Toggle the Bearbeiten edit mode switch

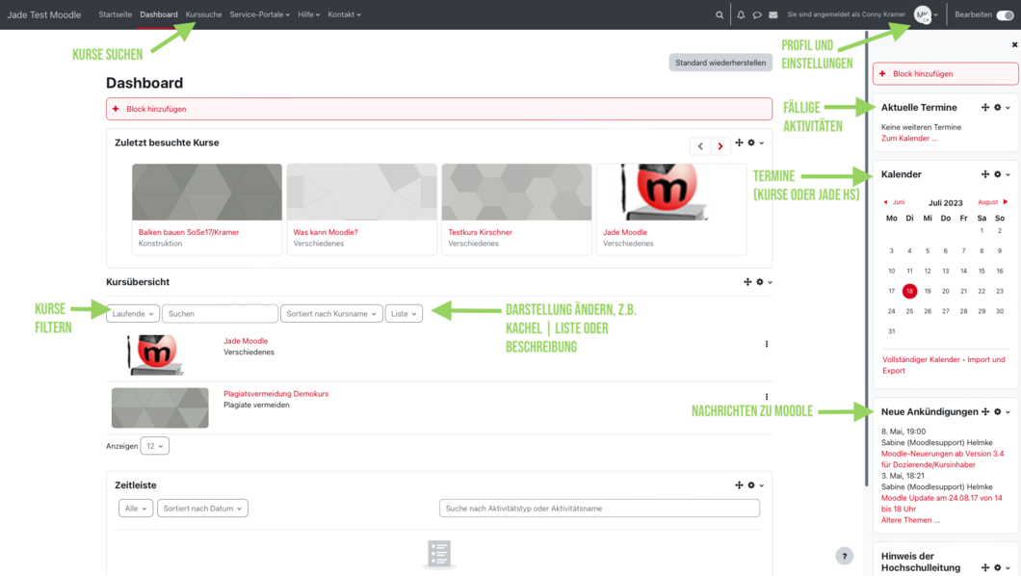[1005, 15]
